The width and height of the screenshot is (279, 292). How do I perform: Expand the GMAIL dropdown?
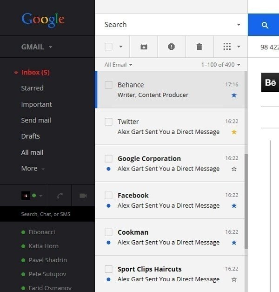tap(36, 47)
